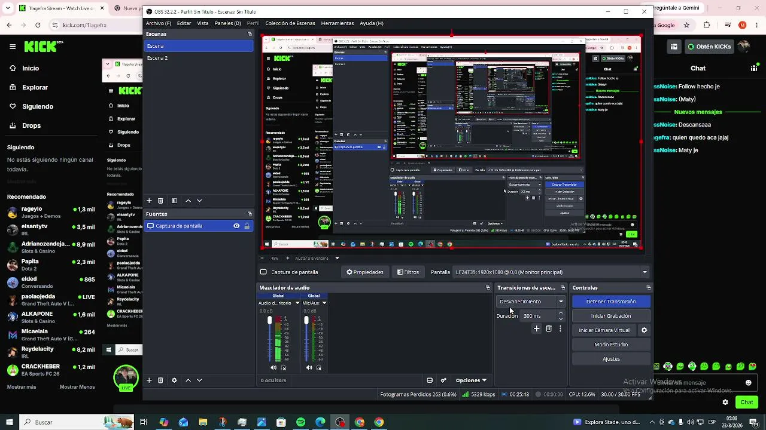Select Escena 2 in scenes list
The height and width of the screenshot is (430, 766).
point(199,58)
